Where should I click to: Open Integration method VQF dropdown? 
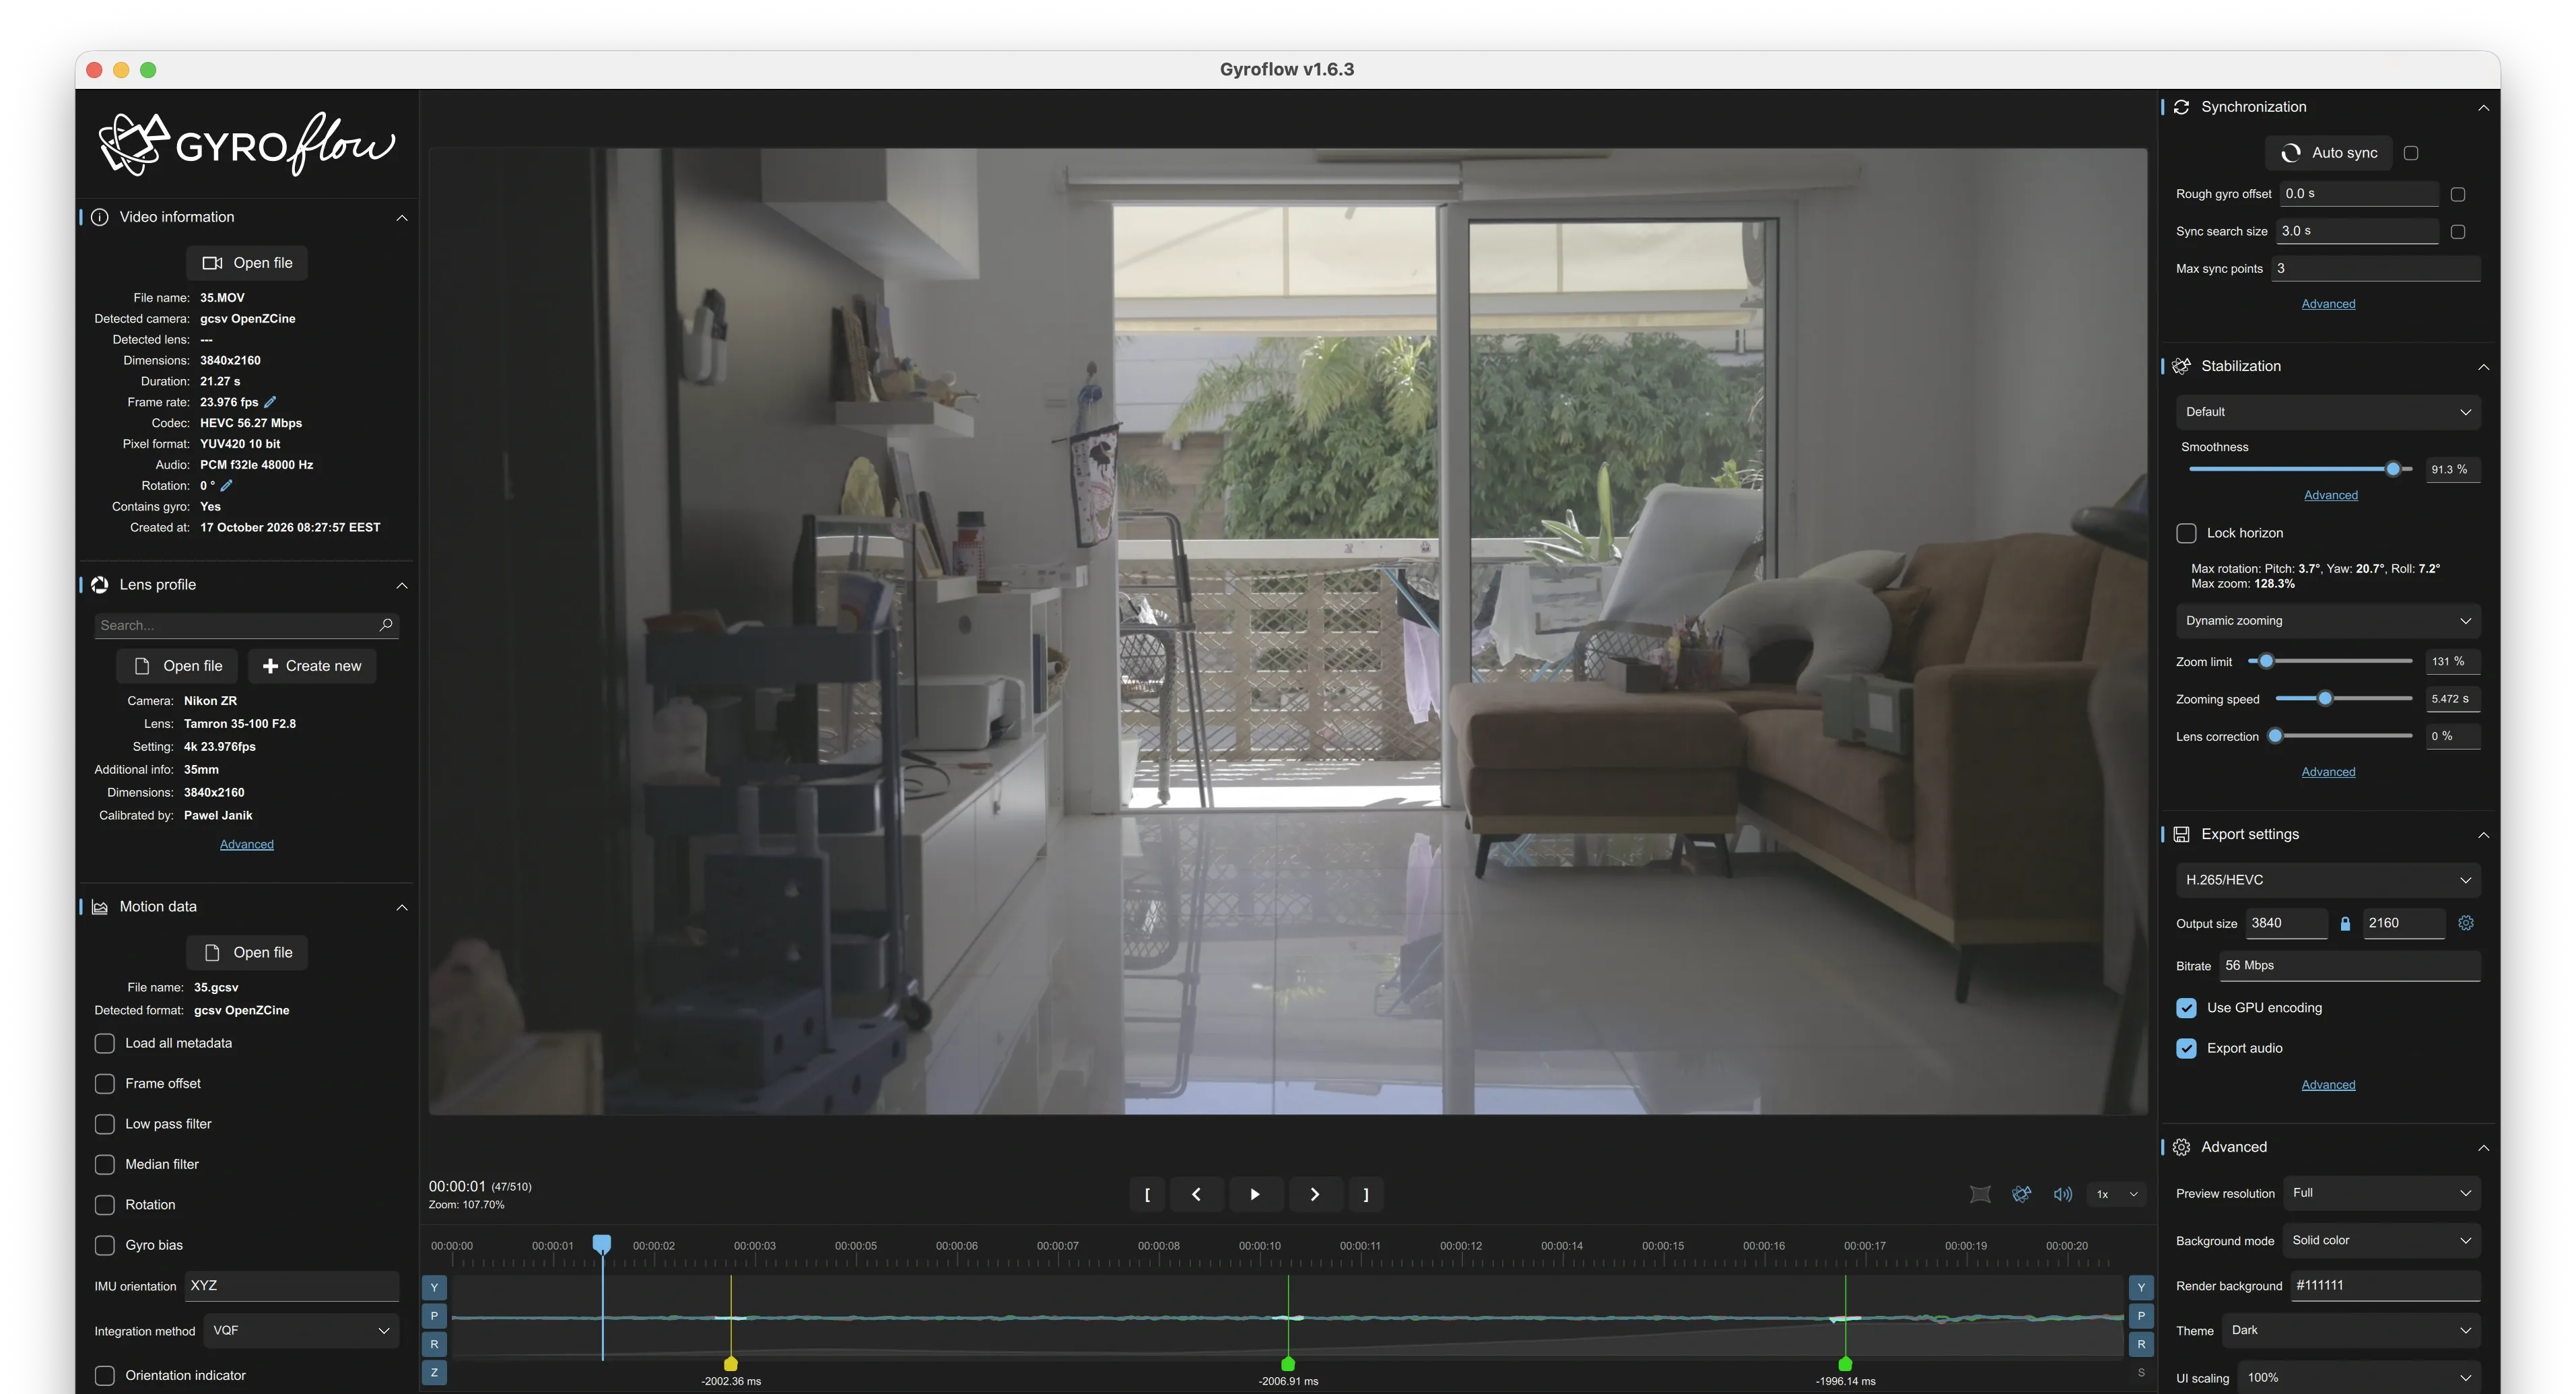tap(301, 1331)
